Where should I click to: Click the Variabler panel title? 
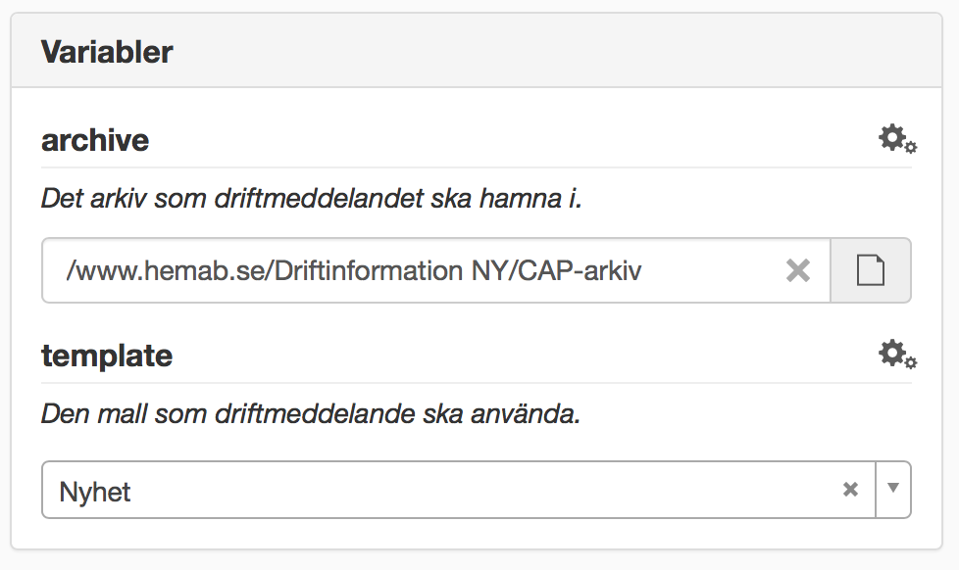(x=107, y=52)
